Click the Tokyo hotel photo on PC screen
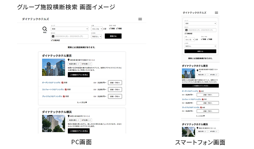The height and width of the screenshot is (149, 254). click(53, 67)
